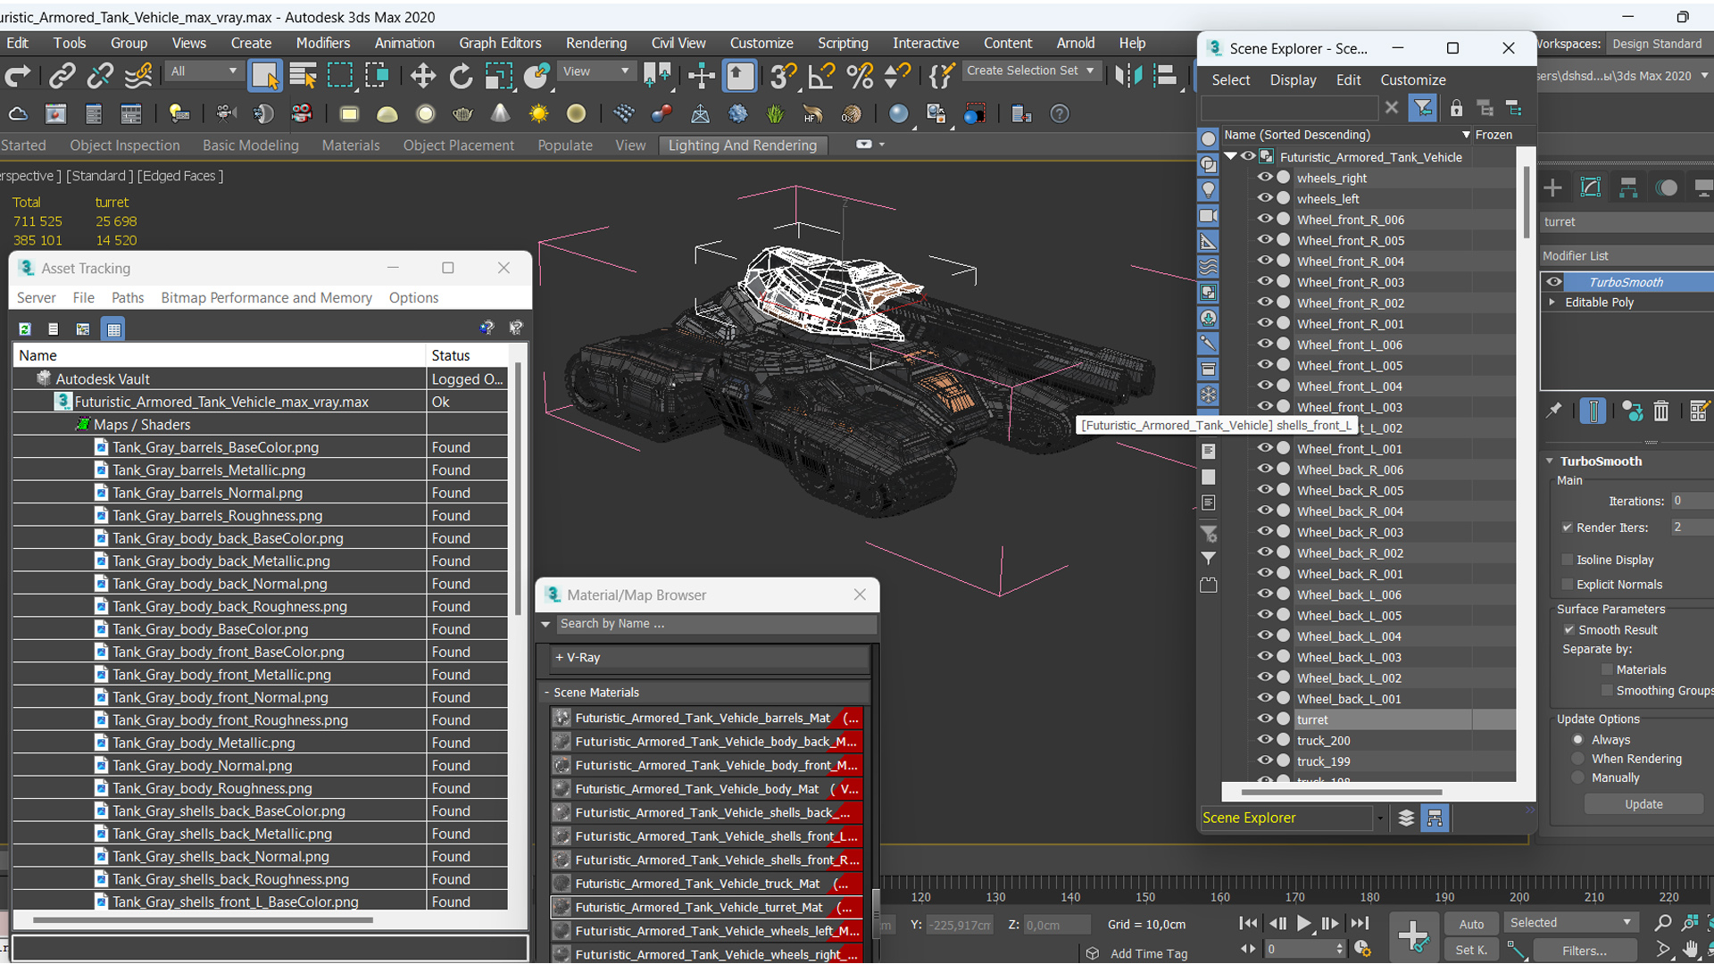Click the TurboSmooth Update button
This screenshot has height=964, width=1714.
1643,804
